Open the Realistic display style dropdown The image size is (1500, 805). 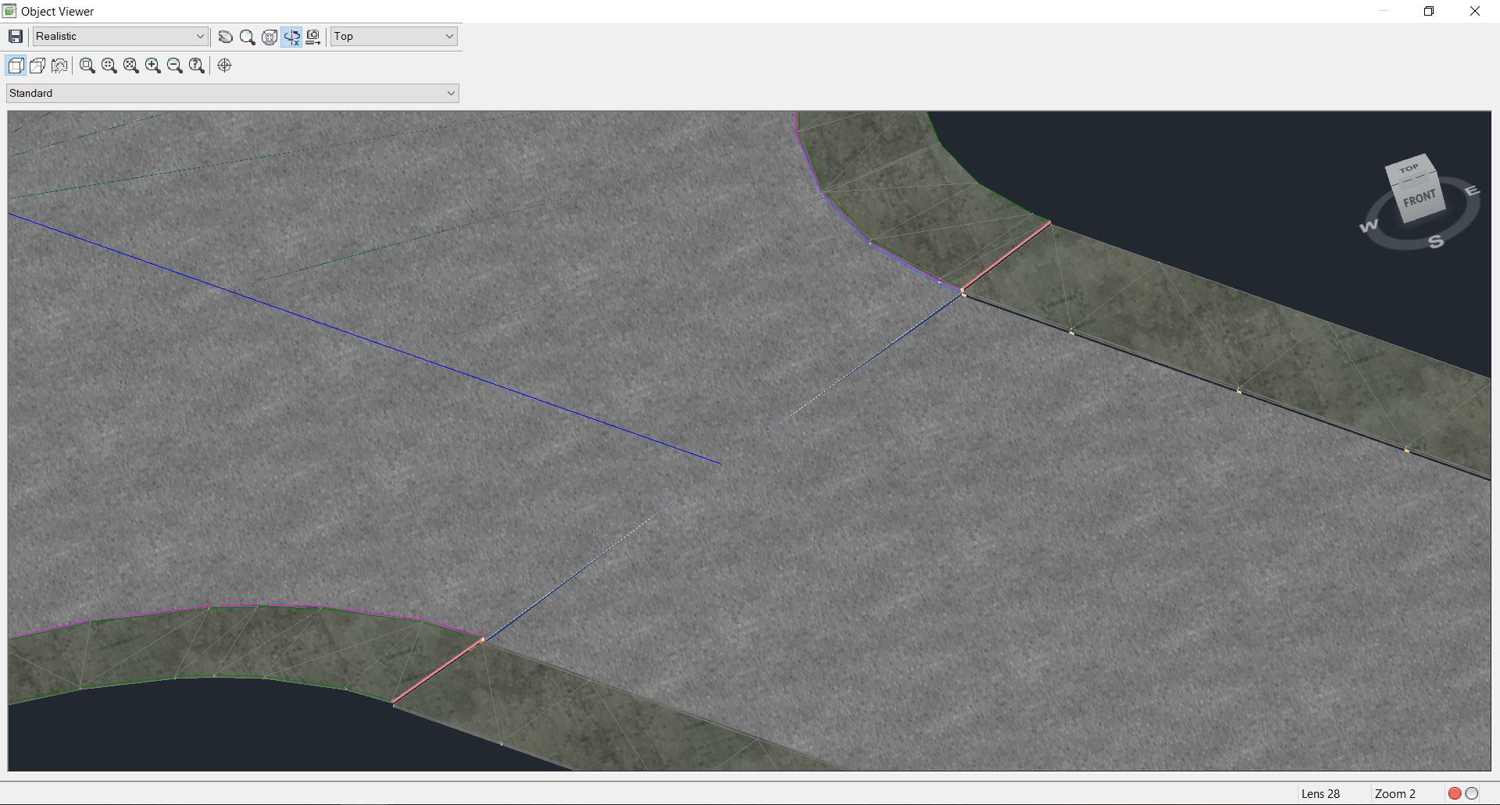click(120, 36)
